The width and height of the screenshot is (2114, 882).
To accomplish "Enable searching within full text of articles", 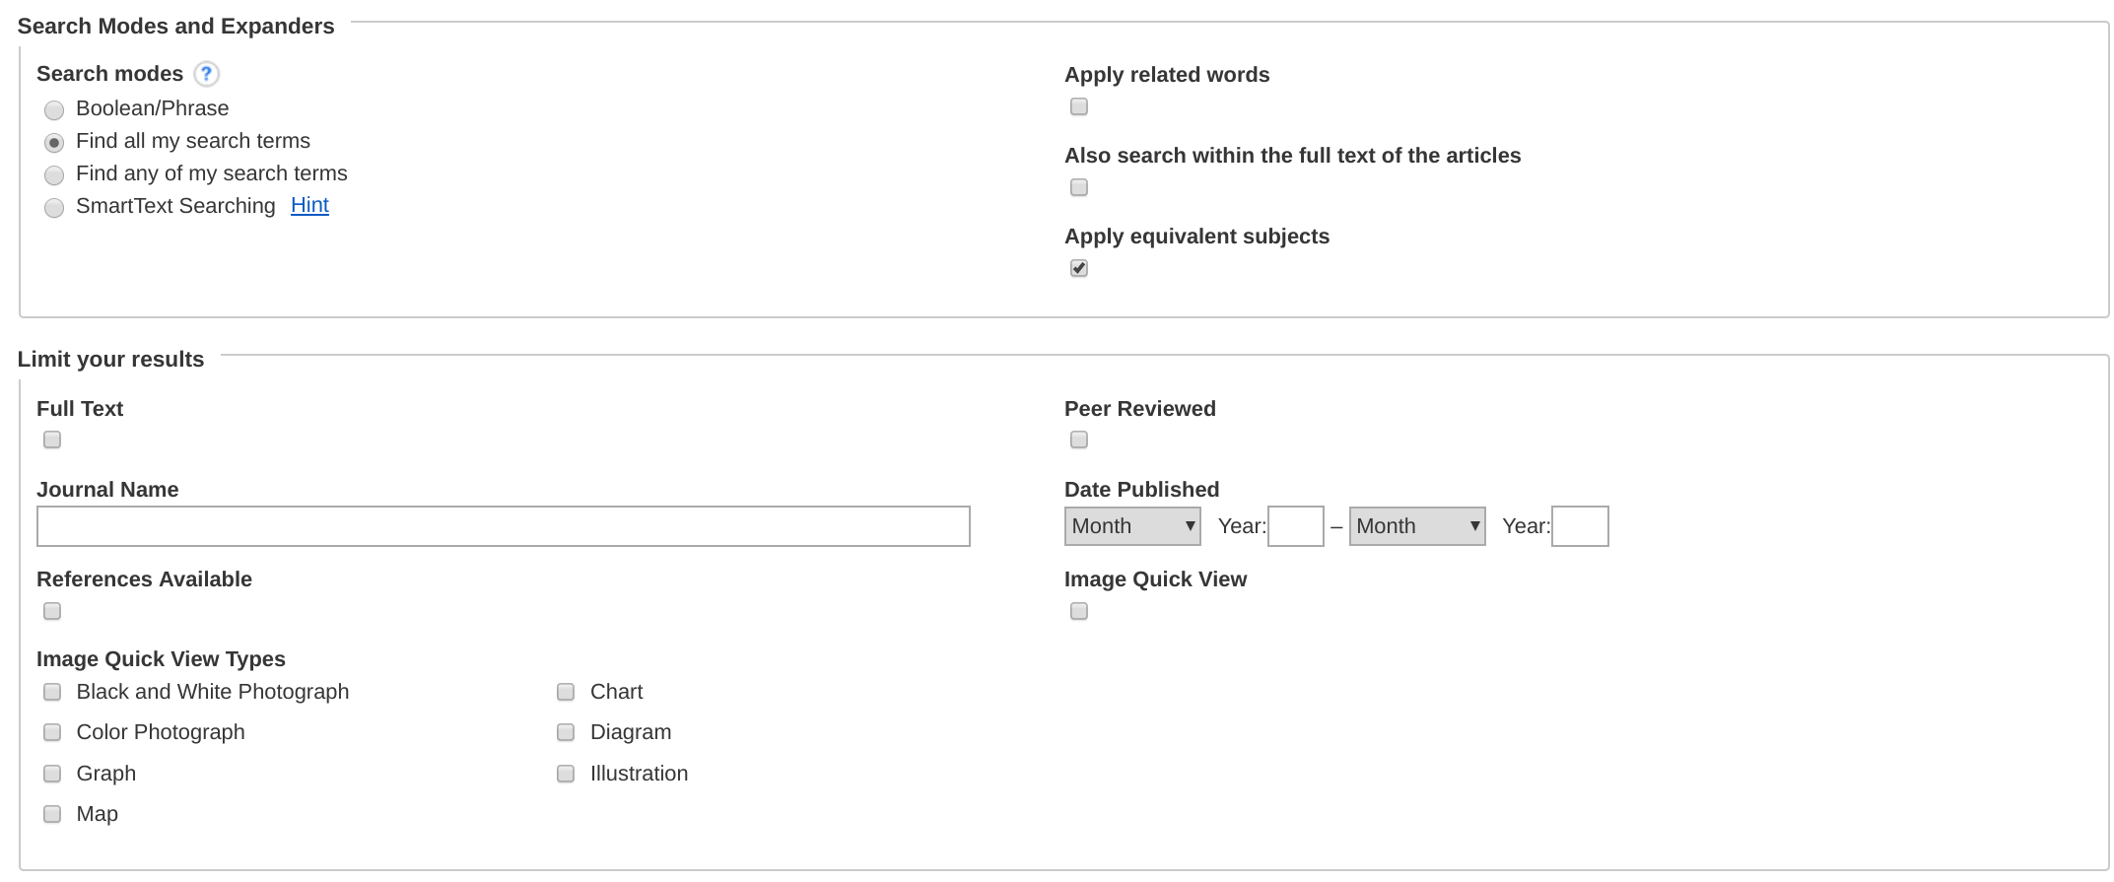I will [1079, 187].
